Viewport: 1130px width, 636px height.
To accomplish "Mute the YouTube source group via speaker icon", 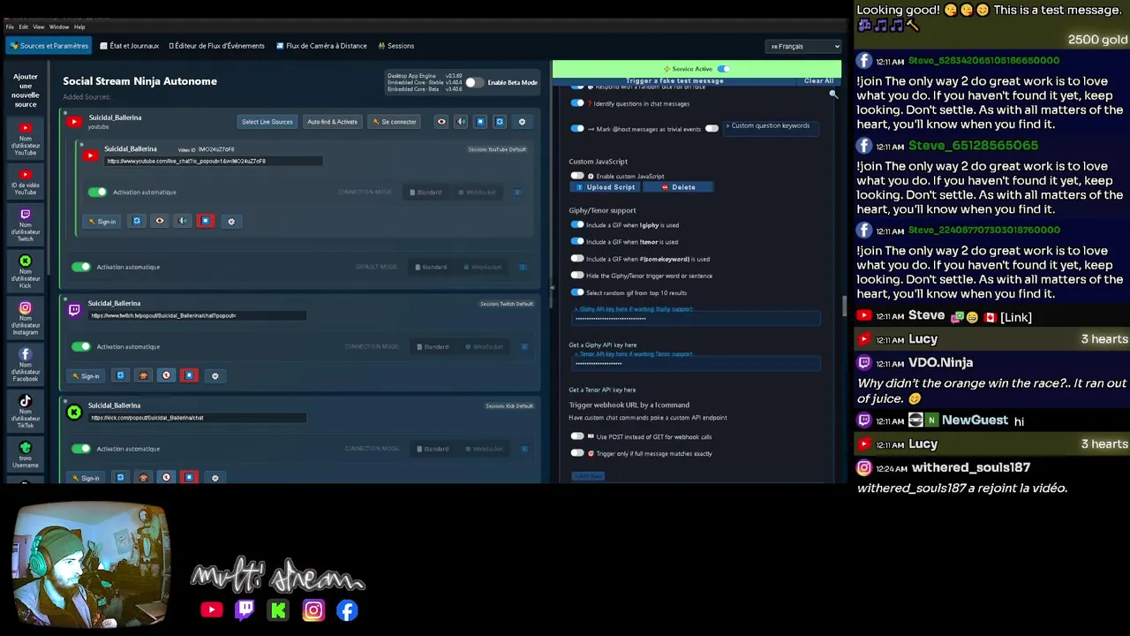I will click(461, 122).
